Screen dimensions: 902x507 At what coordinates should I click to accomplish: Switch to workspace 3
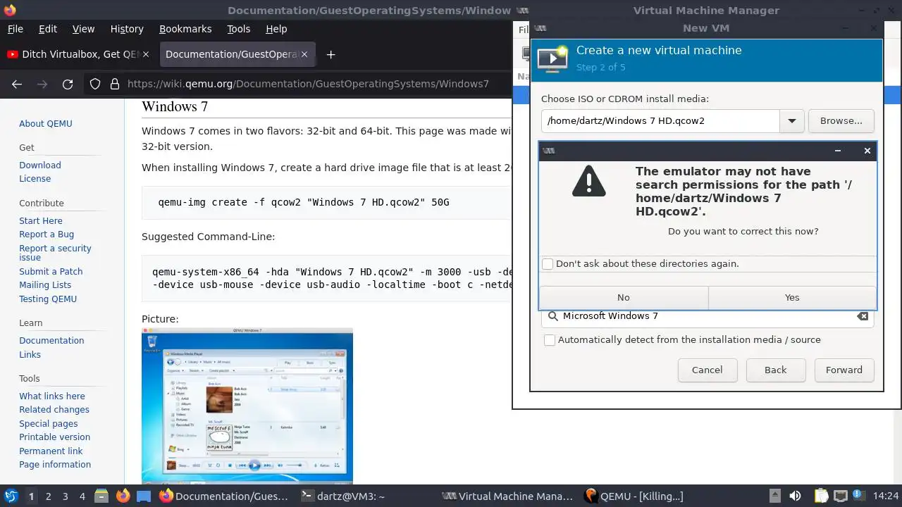click(65, 496)
